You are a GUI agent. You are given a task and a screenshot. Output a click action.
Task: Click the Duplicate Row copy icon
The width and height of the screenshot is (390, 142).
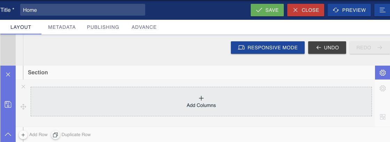click(x=55, y=135)
